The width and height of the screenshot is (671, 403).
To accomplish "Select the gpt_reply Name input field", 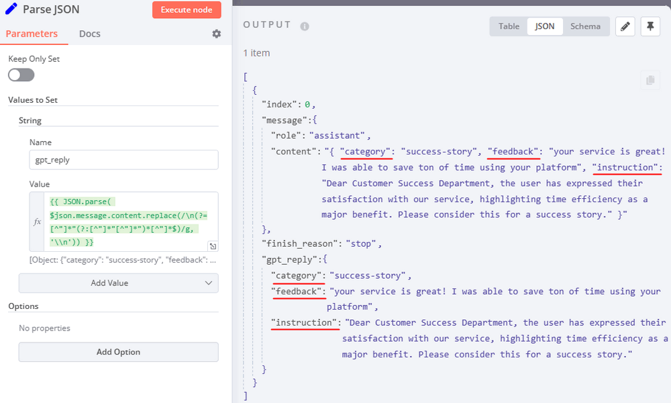I will coord(123,159).
